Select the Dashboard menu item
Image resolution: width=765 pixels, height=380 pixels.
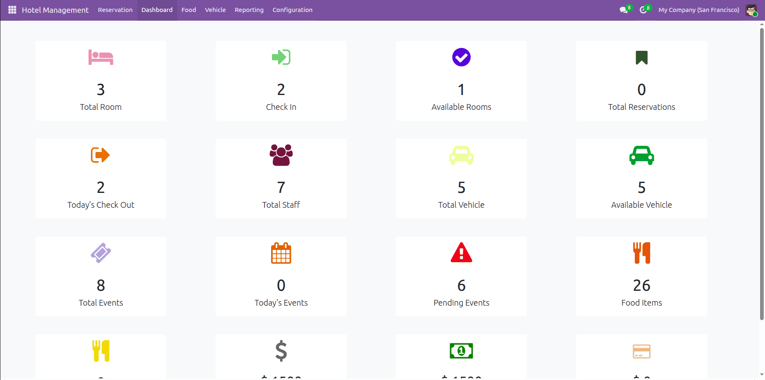pyautogui.click(x=157, y=10)
